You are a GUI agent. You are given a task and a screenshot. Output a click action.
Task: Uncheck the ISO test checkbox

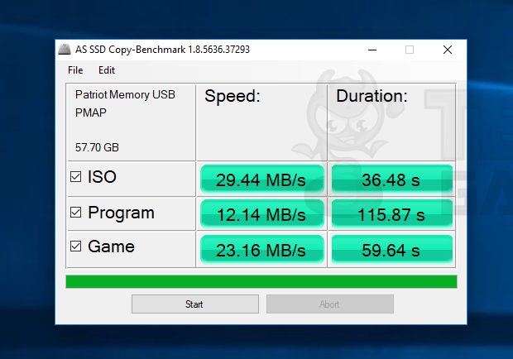[76, 177]
